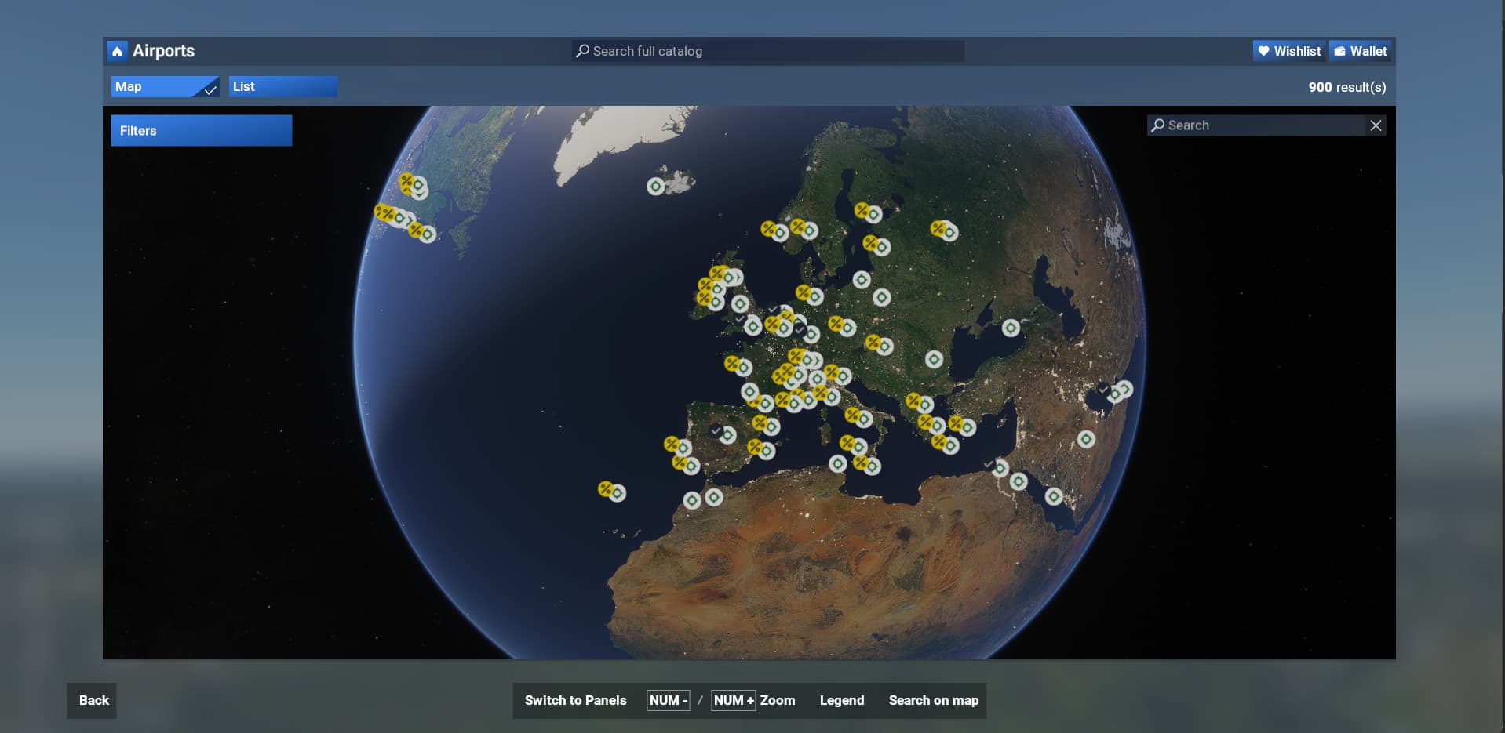Click the Airports page title
Viewport: 1505px width, 733px height.
point(163,51)
